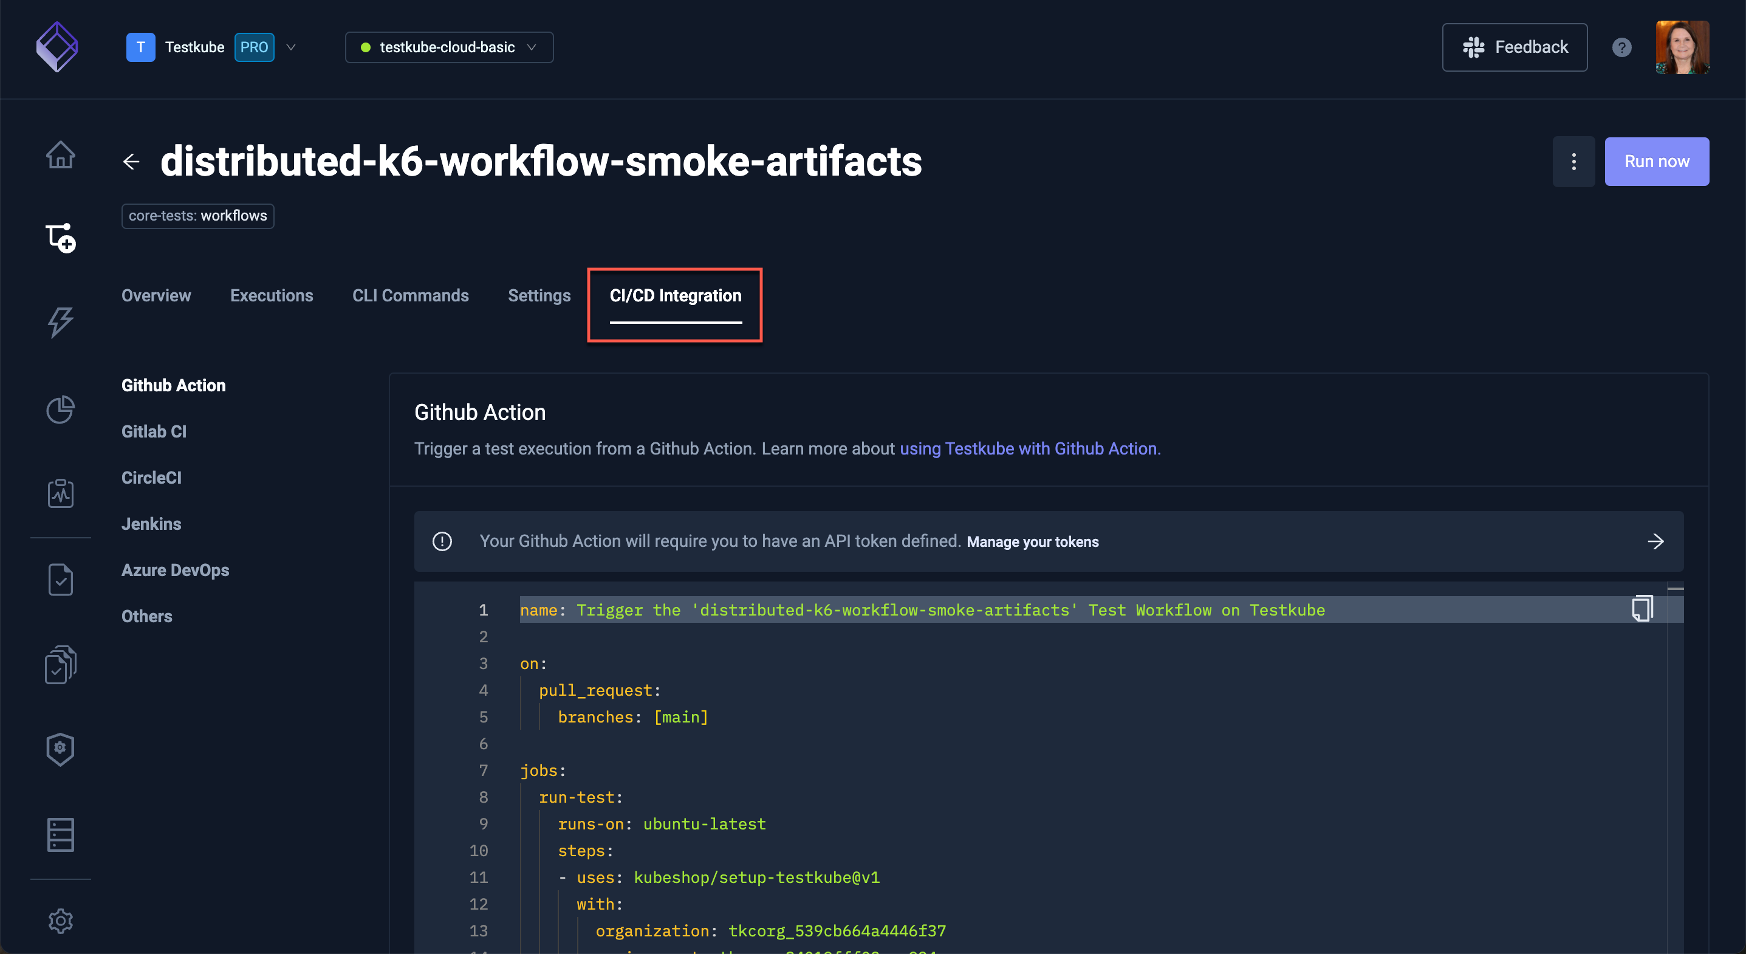
Task: Open the Home dashboard sidebar icon
Action: [60, 154]
